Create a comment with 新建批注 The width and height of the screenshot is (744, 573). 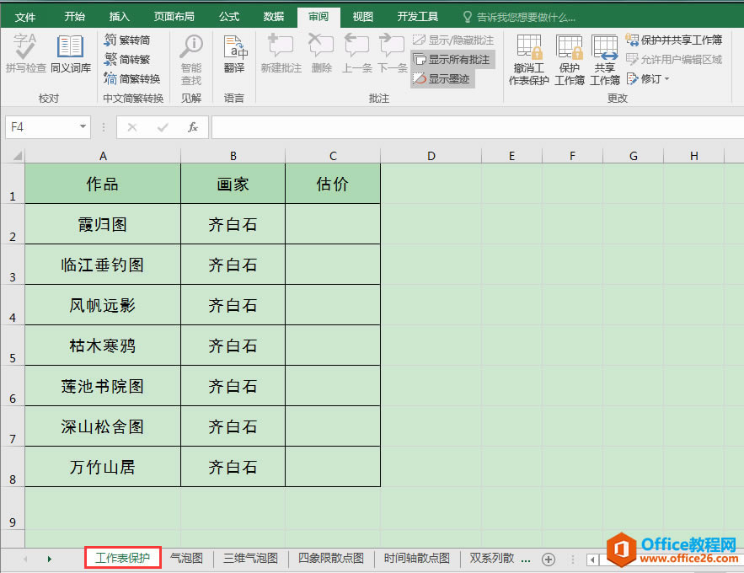[281, 52]
